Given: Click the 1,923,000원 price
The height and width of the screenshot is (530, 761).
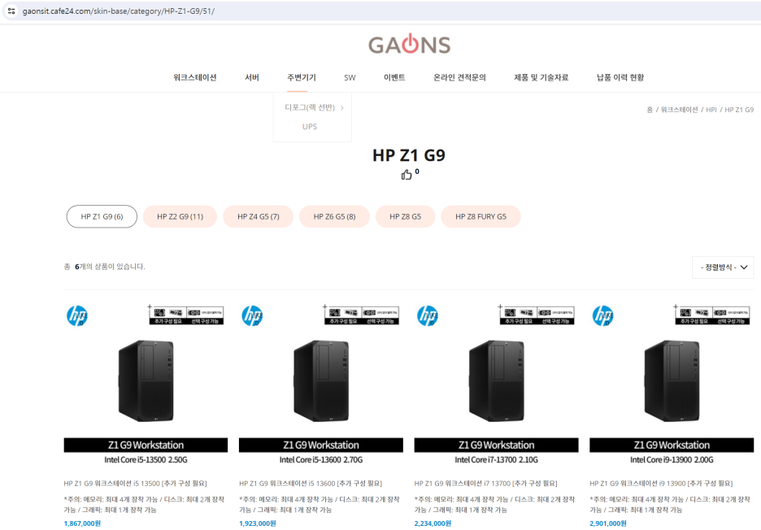Looking at the screenshot, I should pyautogui.click(x=257, y=523).
